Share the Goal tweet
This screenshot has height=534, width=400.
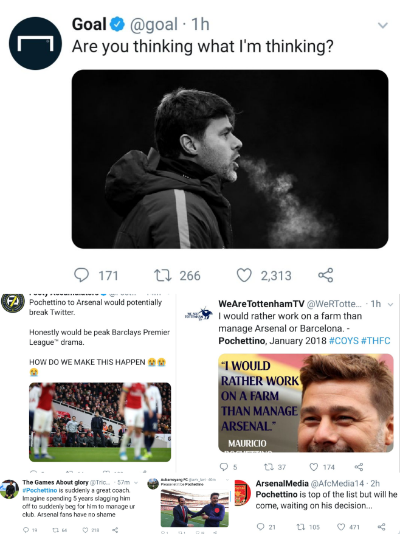pyautogui.click(x=326, y=276)
